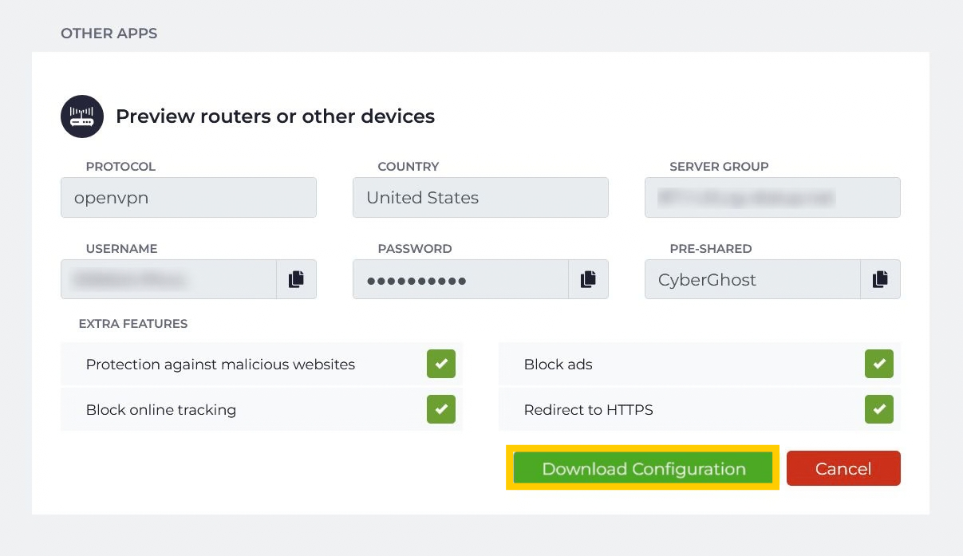The height and width of the screenshot is (556, 963).
Task: Click the 'Block online tracking' text
Action: [161, 410]
